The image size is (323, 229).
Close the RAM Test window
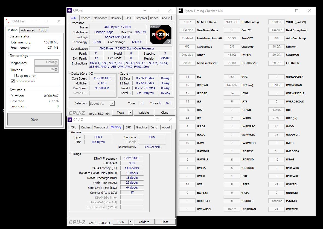[x=59, y=21]
